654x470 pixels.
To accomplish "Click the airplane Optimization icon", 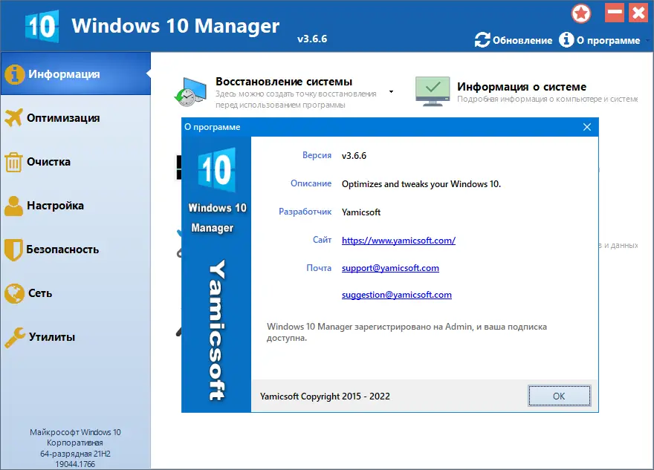I will (14, 118).
